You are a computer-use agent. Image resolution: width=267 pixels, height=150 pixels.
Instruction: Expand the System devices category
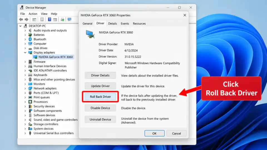click(x=25, y=129)
